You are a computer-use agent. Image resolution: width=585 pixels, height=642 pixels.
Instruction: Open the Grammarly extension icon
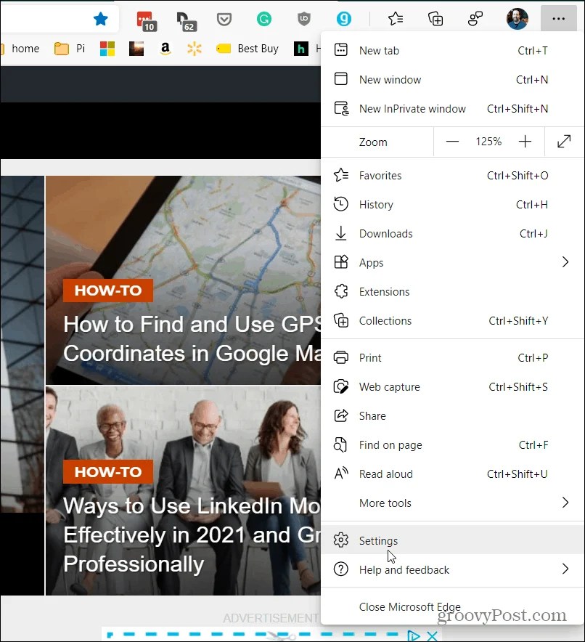[x=263, y=20]
